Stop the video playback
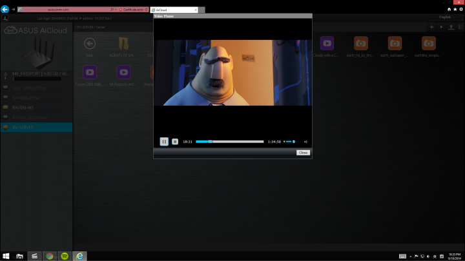Viewport: 465px width, 261px height. [x=175, y=142]
